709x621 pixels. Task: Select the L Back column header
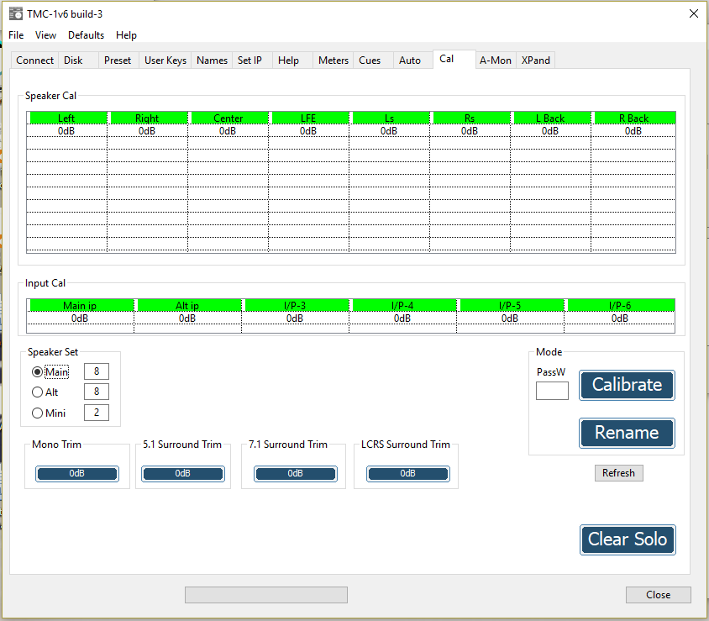[x=552, y=118]
